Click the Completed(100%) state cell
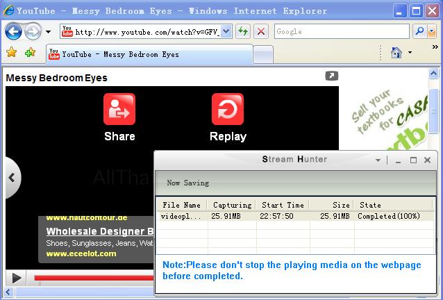 coord(389,216)
